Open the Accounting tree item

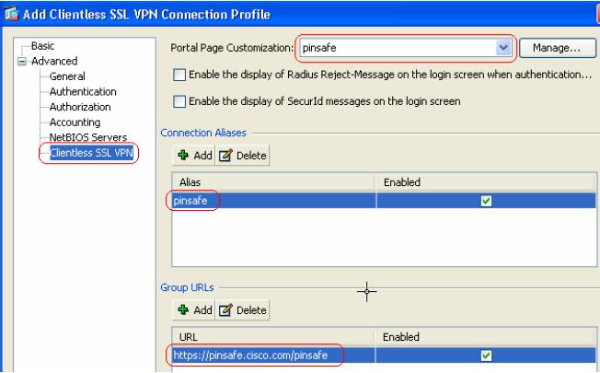point(75,122)
